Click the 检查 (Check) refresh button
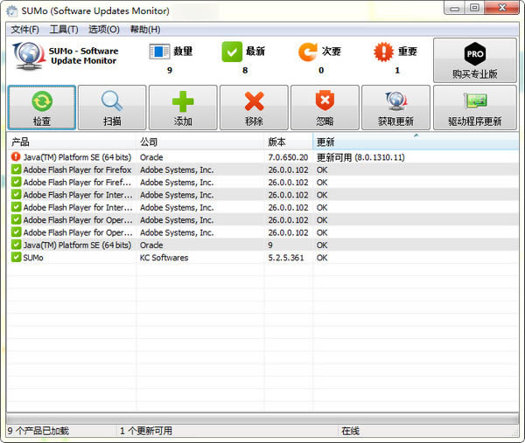Viewport: 525px width, 443px height. (x=42, y=107)
